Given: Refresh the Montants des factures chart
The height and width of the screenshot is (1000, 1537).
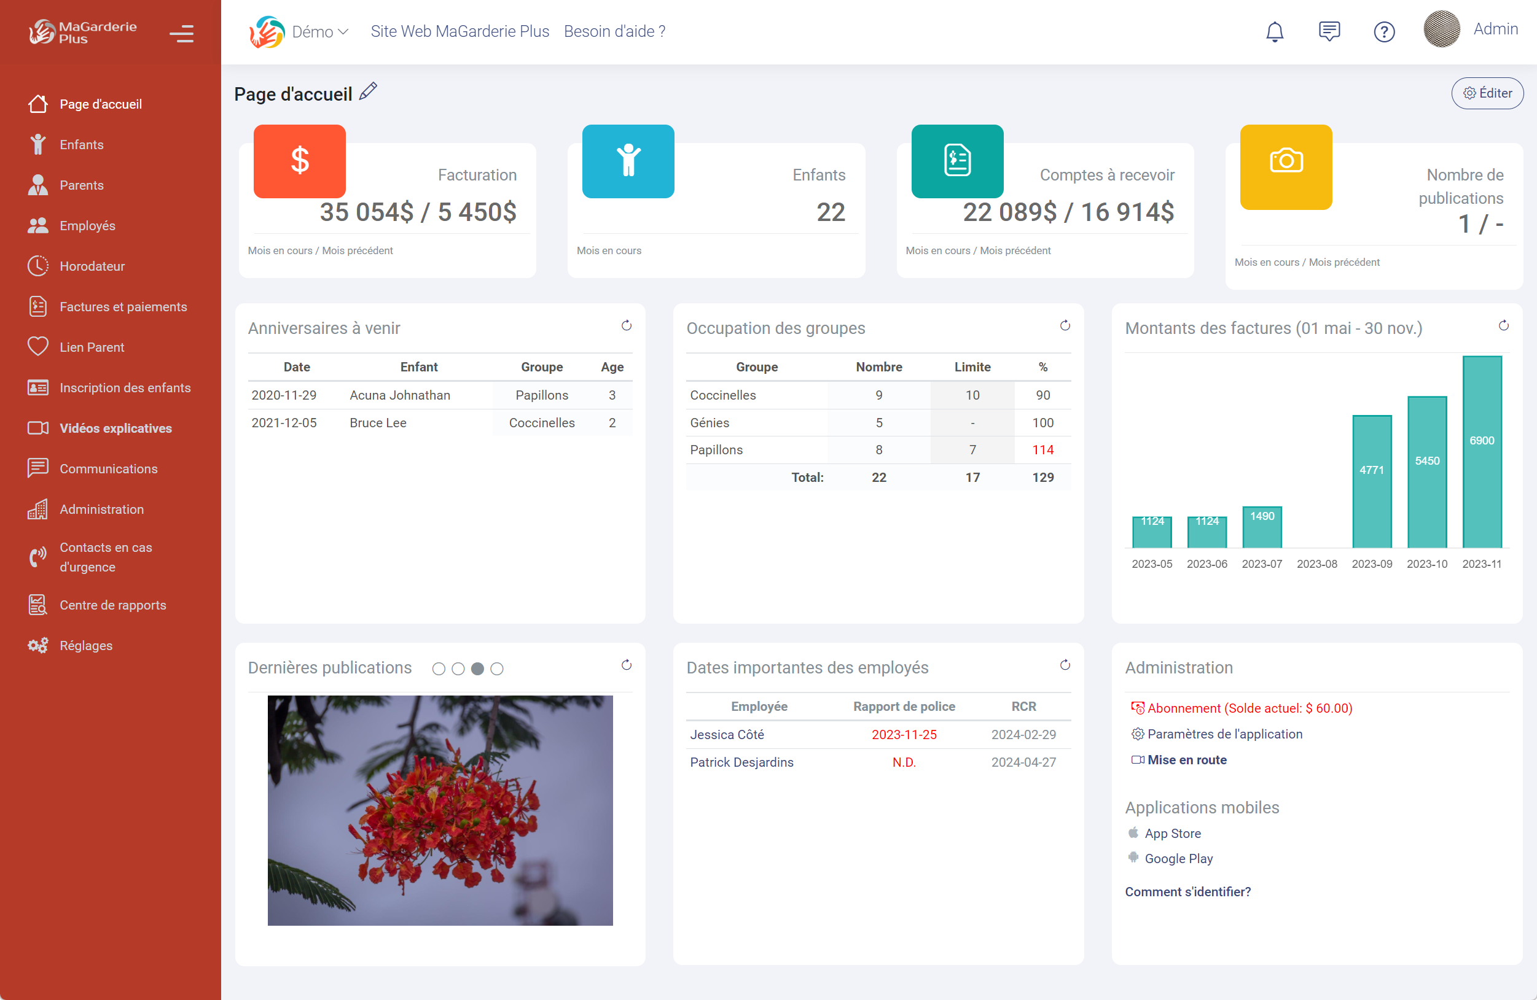Looking at the screenshot, I should coord(1503,326).
